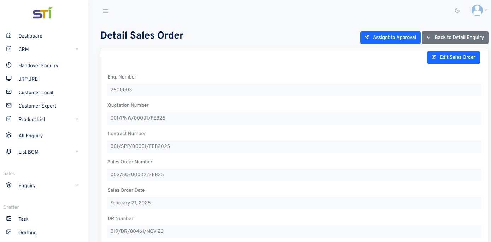This screenshot has width=491, height=242.
Task: Click the JRP JRE monitor icon
Action: coord(9,79)
